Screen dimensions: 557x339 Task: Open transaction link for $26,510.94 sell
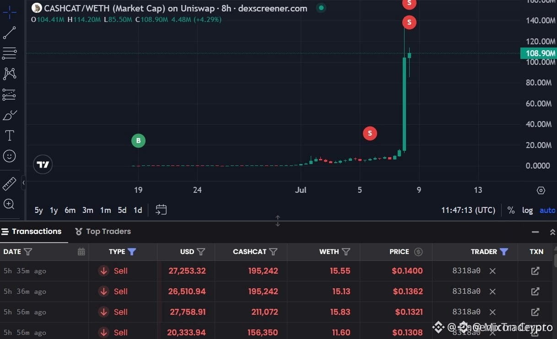(x=535, y=291)
